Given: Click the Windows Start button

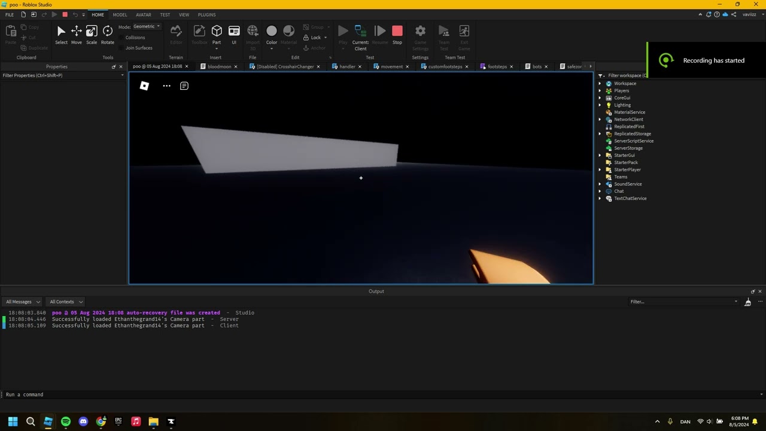Looking at the screenshot, I should (13, 421).
